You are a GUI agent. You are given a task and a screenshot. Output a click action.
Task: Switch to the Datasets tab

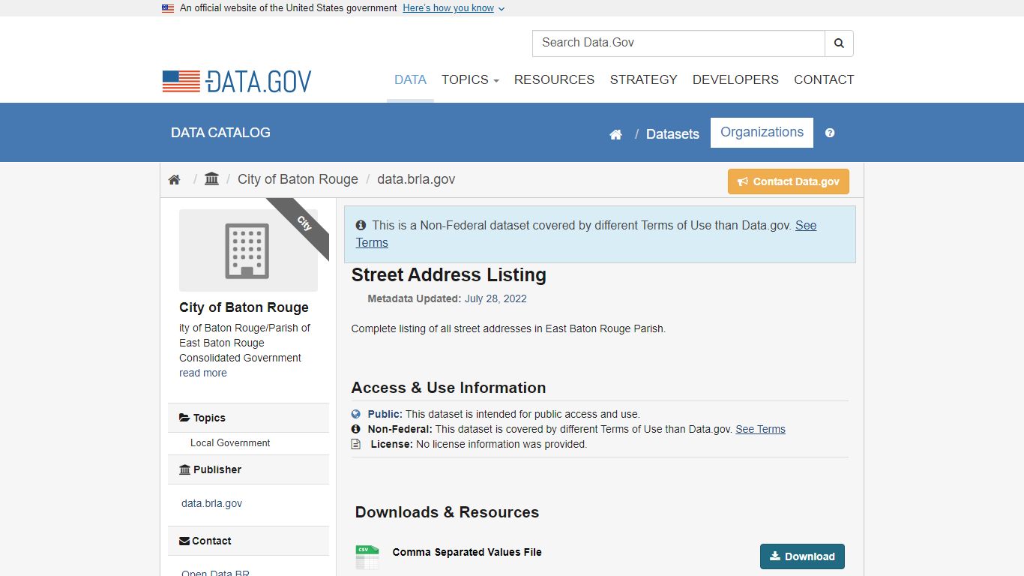[672, 134]
